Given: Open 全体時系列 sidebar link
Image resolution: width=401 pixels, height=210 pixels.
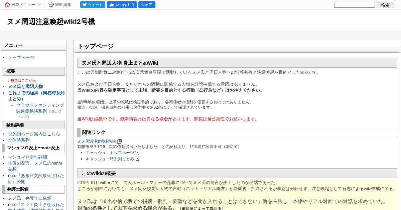Looking at the screenshot, I should (19, 140).
